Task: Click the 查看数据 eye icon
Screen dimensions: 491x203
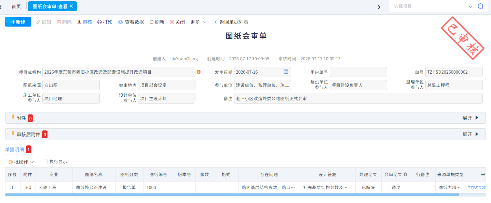Action: coord(120,22)
